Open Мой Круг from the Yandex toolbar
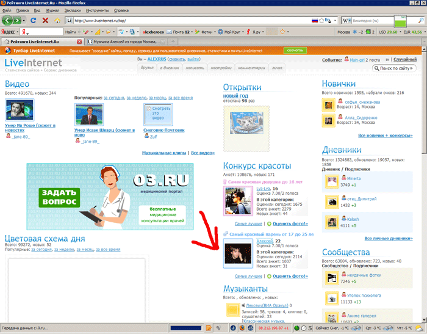The width and height of the screenshot is (427, 334). (229, 32)
